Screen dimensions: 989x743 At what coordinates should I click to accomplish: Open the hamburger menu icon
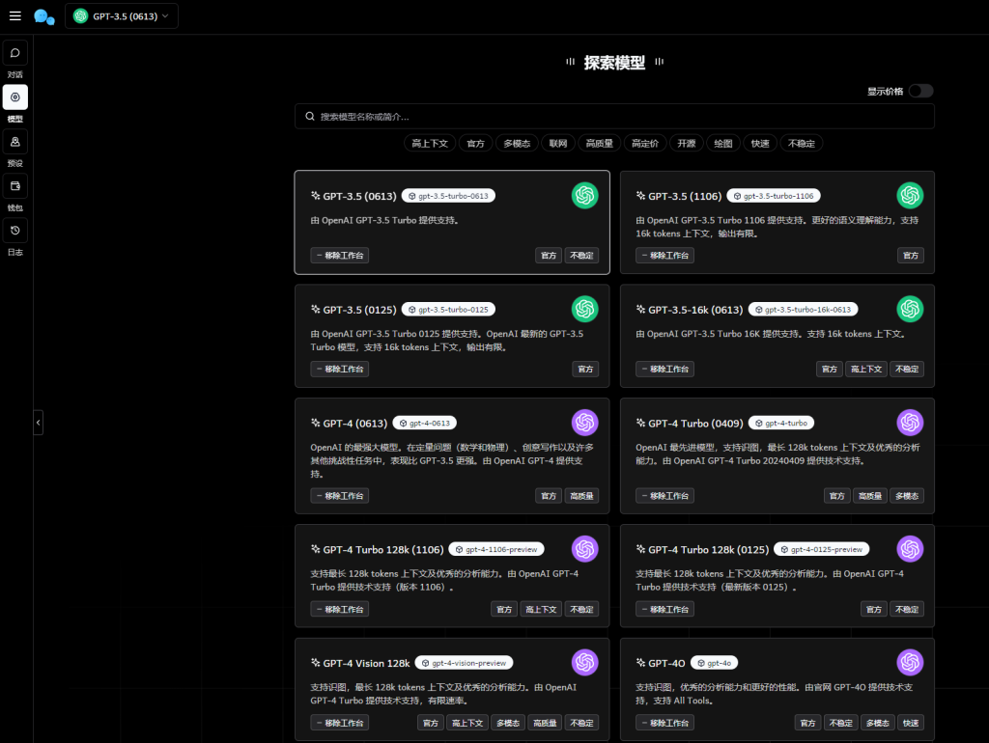(x=15, y=15)
